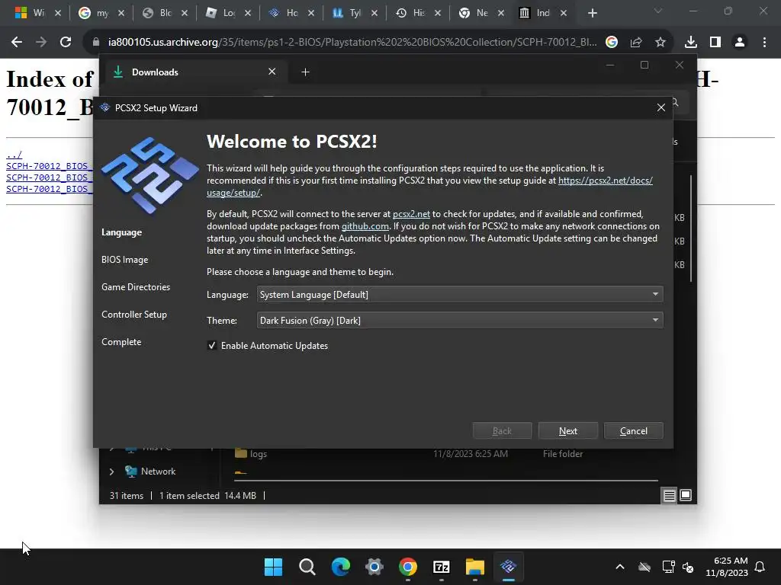Show hidden system tray icons
Image resolution: width=781 pixels, height=585 pixels.
620,567
